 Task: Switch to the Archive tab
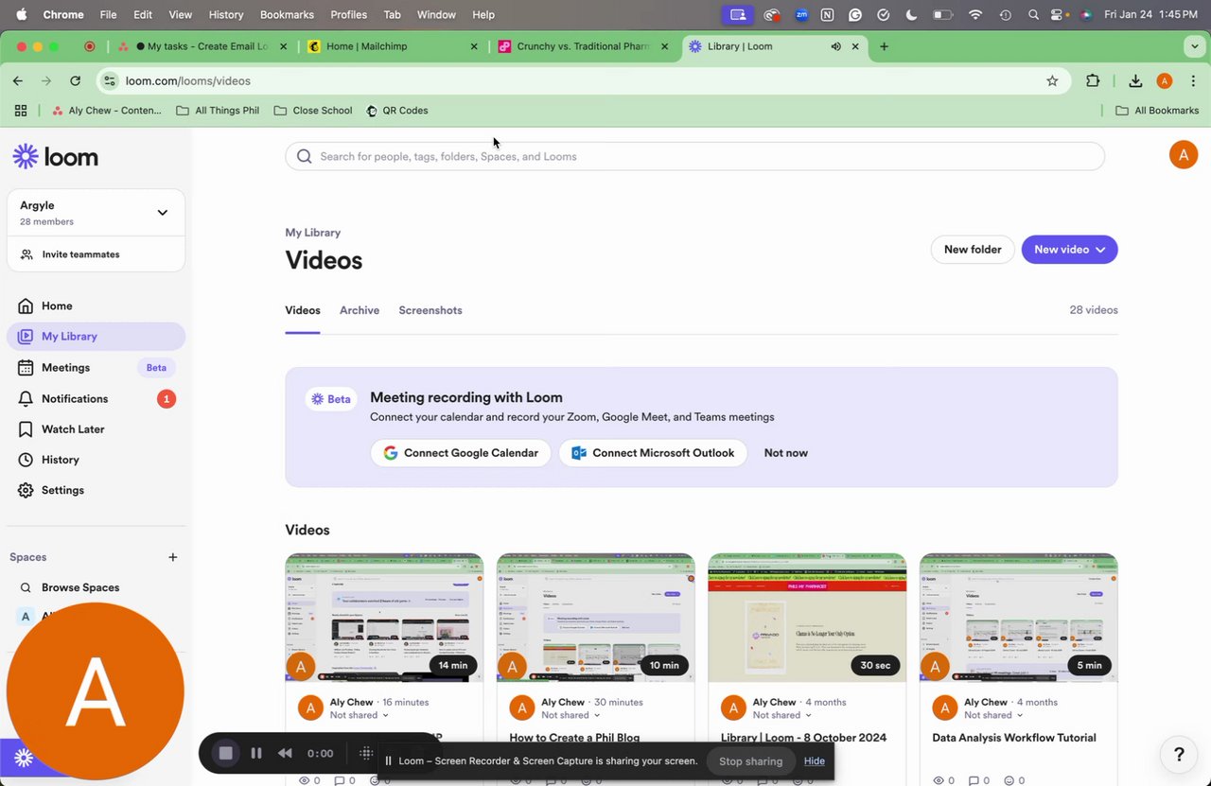coord(360,310)
